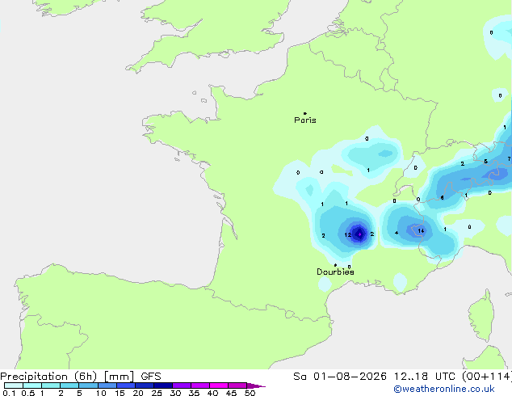Pick the 1–2 mm legend swatch
This screenshot has height=396, width=512.
click(x=51, y=385)
